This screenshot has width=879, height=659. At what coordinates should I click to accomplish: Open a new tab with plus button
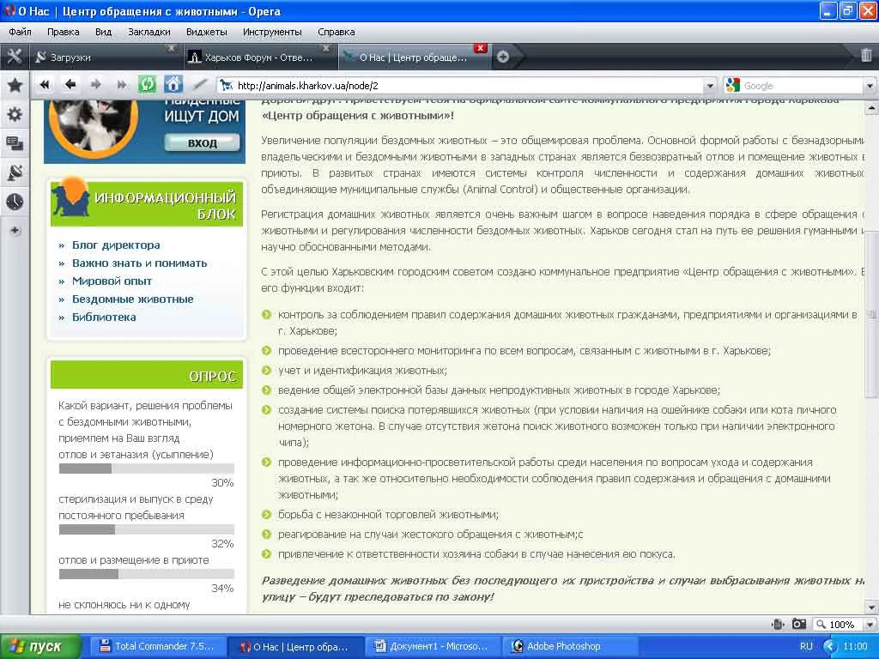(x=503, y=57)
